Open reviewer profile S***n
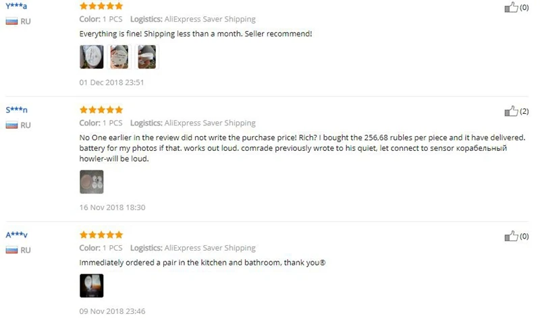 (16, 110)
